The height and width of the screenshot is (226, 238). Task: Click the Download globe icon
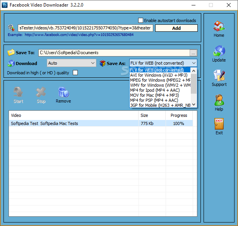coord(11,63)
